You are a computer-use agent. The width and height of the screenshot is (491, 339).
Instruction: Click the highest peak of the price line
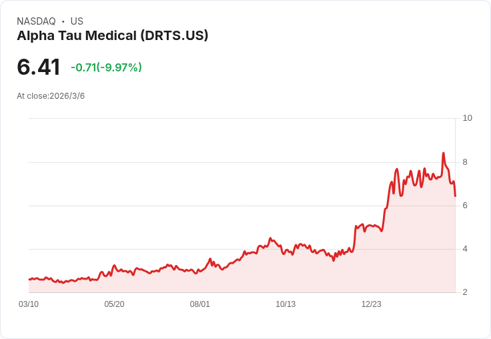tap(443, 153)
